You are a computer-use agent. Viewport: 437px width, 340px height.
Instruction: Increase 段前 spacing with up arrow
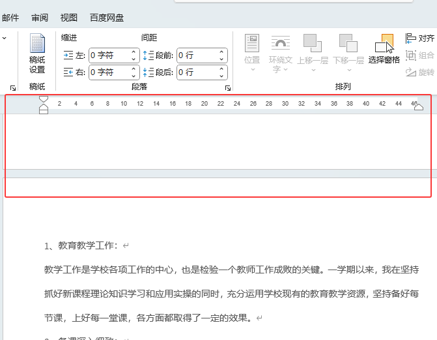point(221,52)
